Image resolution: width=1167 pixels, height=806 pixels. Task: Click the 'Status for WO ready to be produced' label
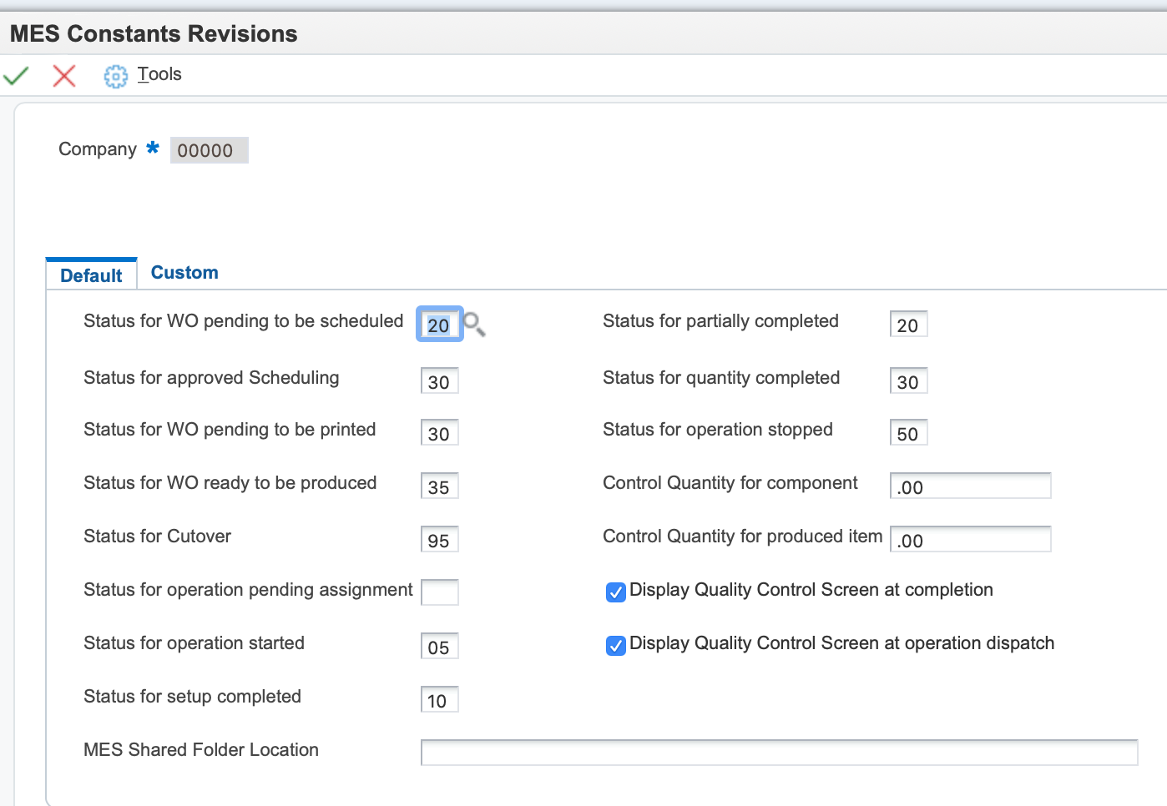[230, 483]
